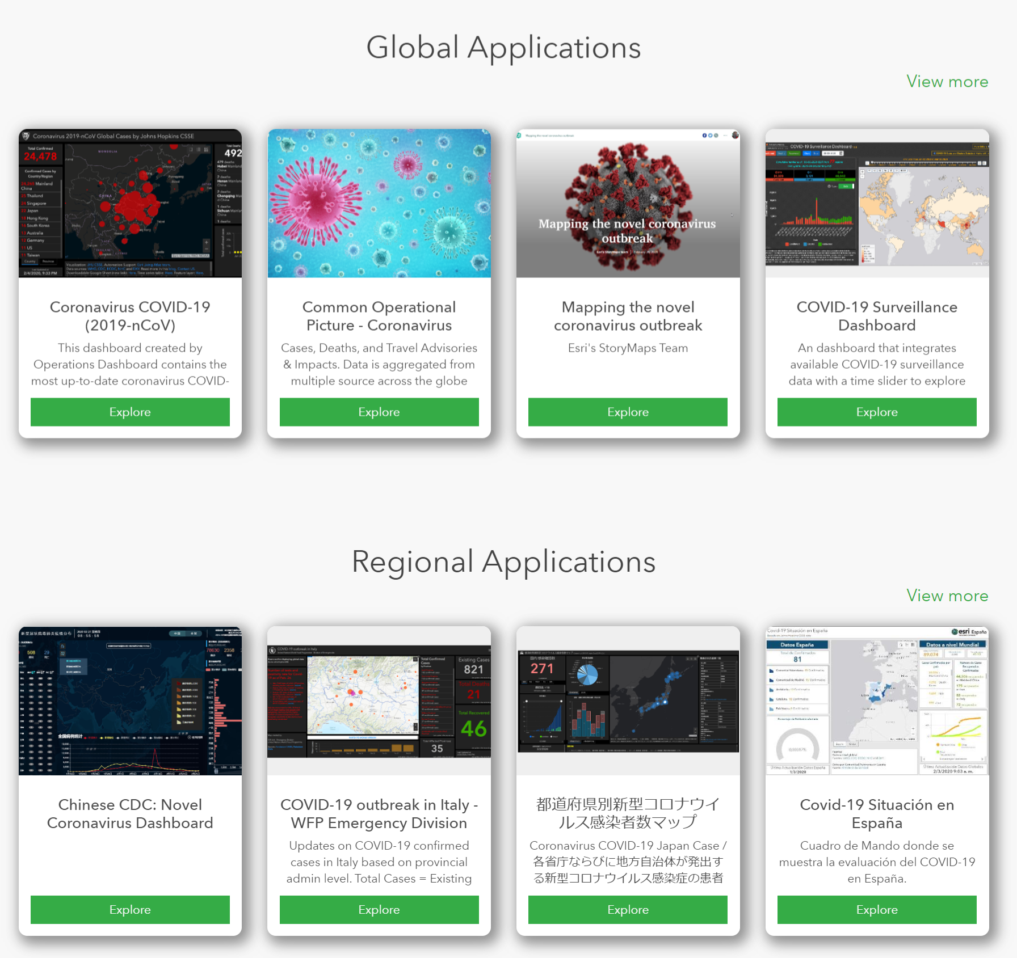This screenshot has width=1017, height=958.
Task: Open the Japan dashboard thumbnail showing 271
Action: click(x=628, y=701)
